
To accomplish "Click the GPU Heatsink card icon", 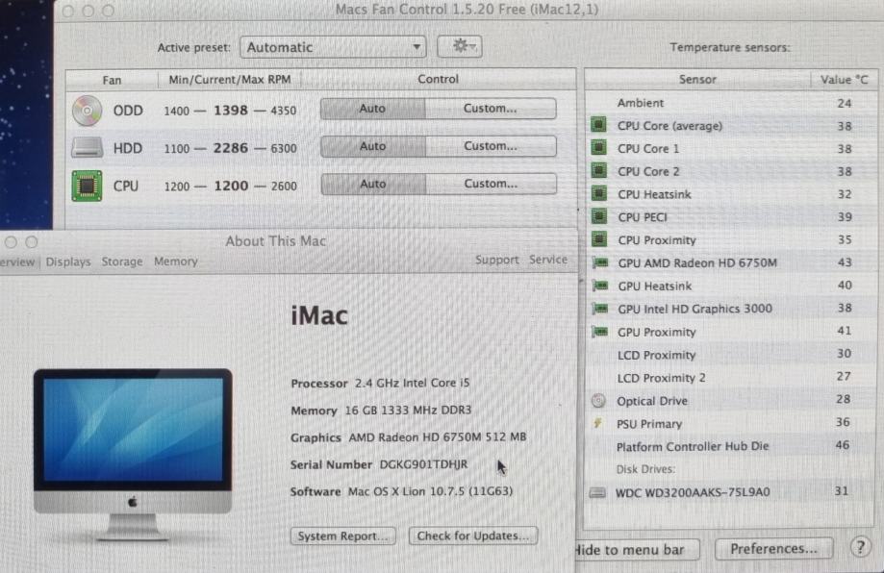I will point(600,286).
